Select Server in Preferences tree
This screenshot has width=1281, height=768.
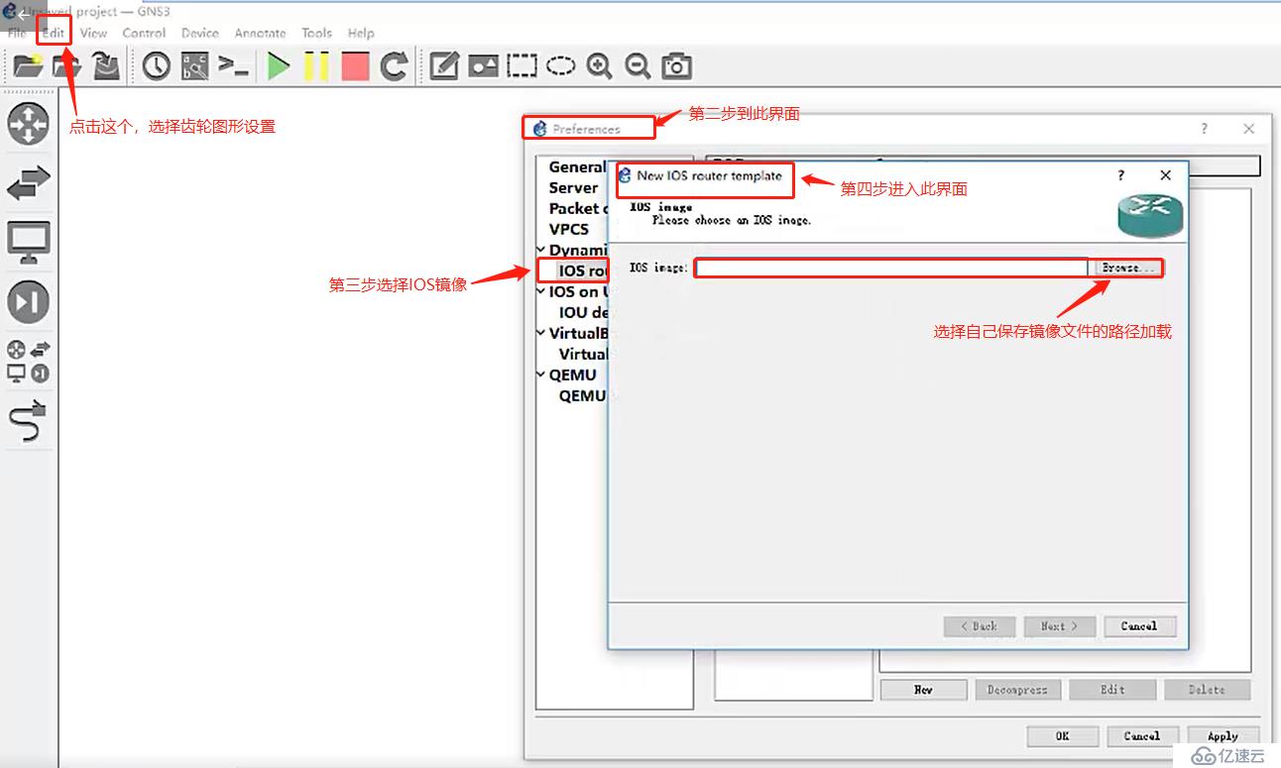pyautogui.click(x=573, y=187)
